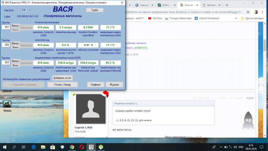
Task: Click Вверх for group 003
Action: coord(15,61)
